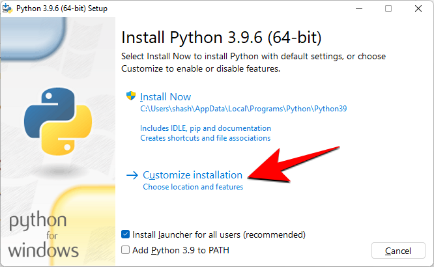Click 'Includes IDLE, pip and documentation' text
The image size is (434, 267).
pos(205,128)
